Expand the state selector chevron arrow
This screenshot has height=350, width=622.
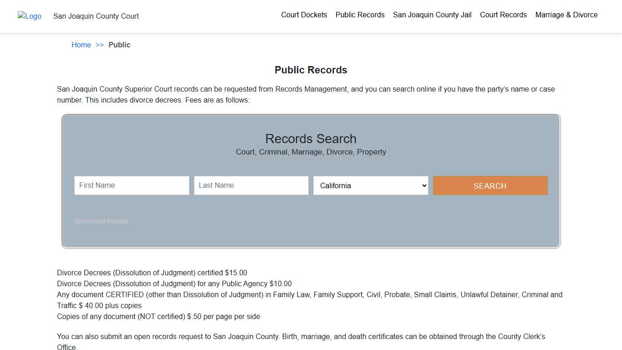tap(423, 185)
